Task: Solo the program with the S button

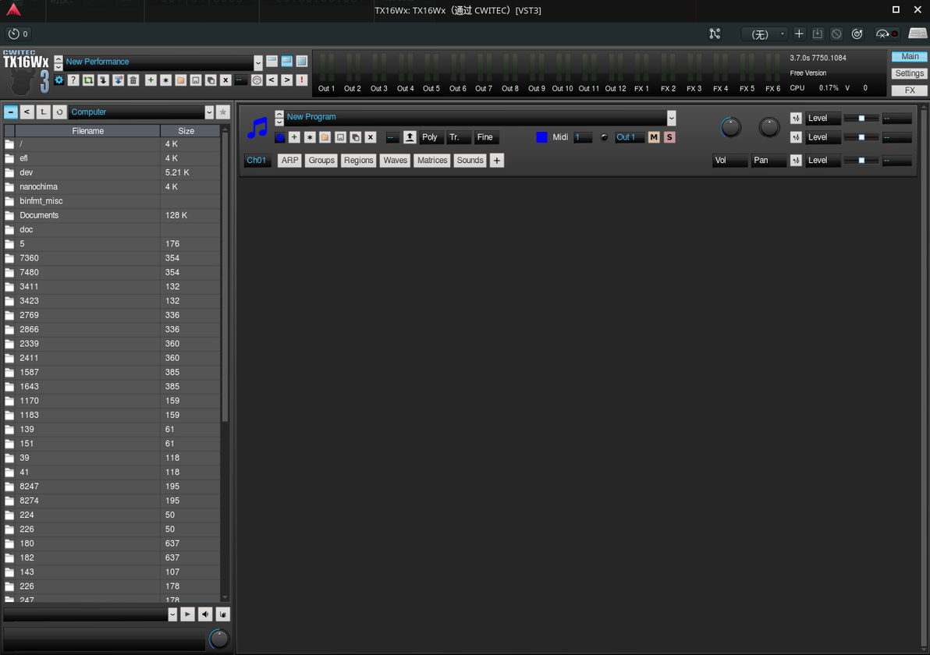Action: pos(669,137)
